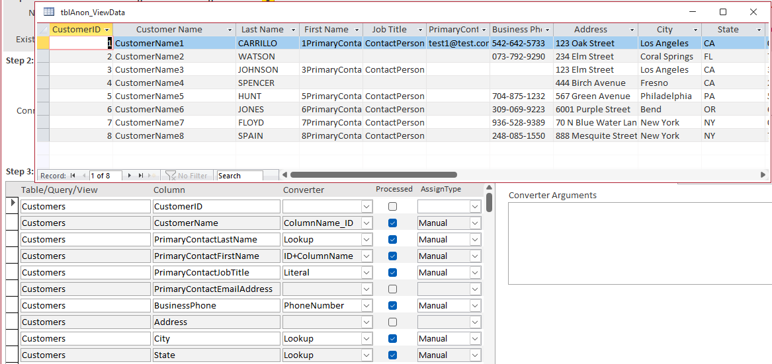772x364 pixels.
Task: Click the 6001 Purple Street address cell
Action: [x=596, y=110]
